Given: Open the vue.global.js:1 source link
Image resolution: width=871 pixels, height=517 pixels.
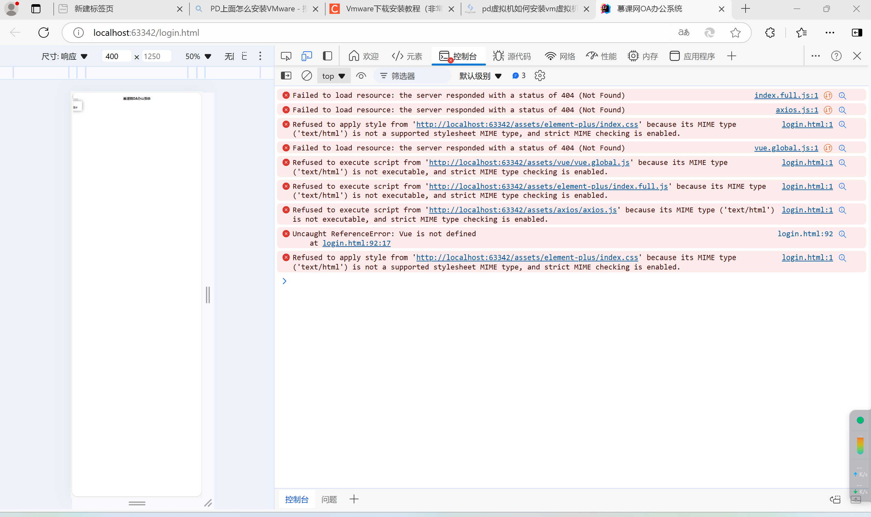Looking at the screenshot, I should pyautogui.click(x=786, y=148).
